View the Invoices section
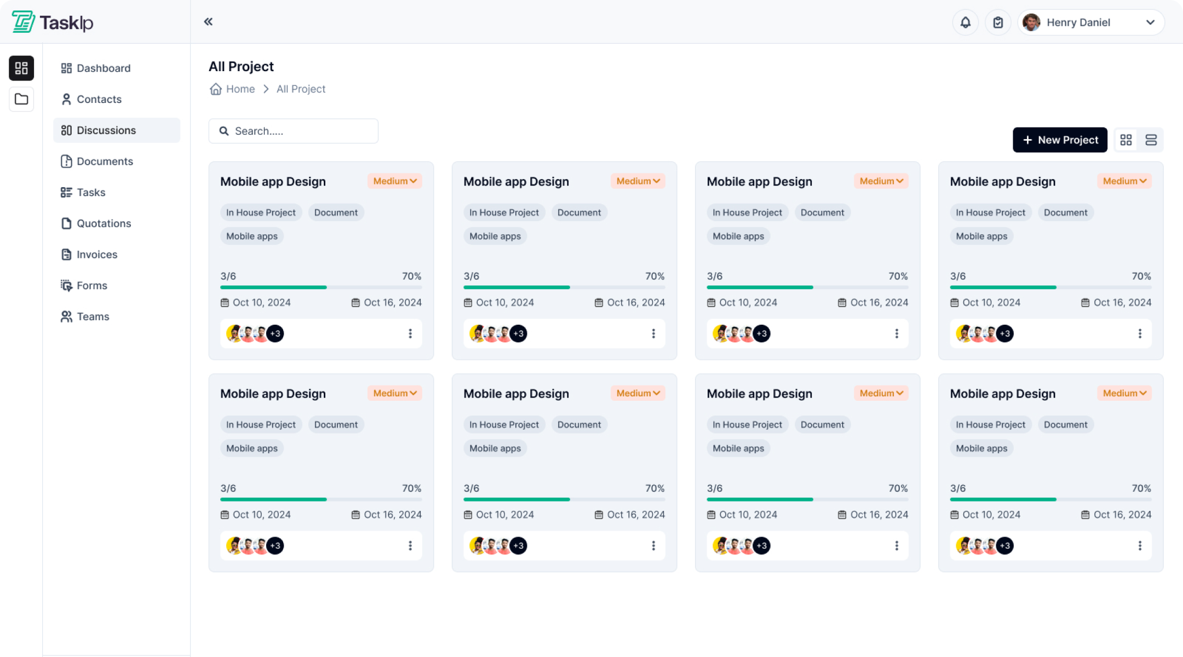 coord(97,254)
